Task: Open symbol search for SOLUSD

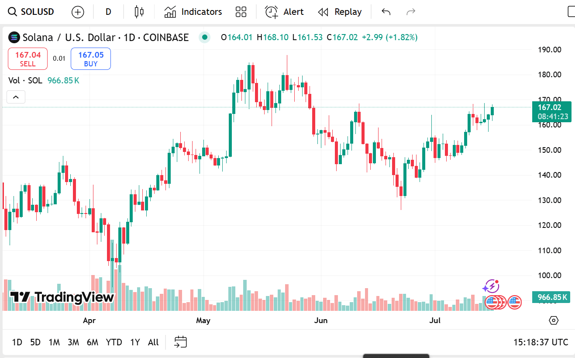Action: coord(31,12)
